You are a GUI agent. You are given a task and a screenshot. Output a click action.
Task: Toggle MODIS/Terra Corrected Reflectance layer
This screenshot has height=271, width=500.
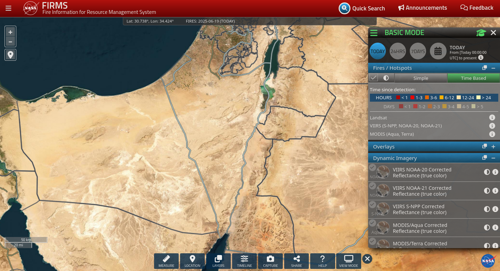point(372,241)
